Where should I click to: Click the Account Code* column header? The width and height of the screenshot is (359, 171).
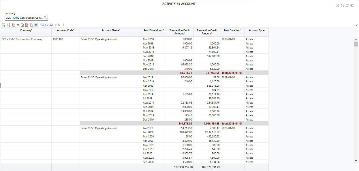[x=65, y=32]
